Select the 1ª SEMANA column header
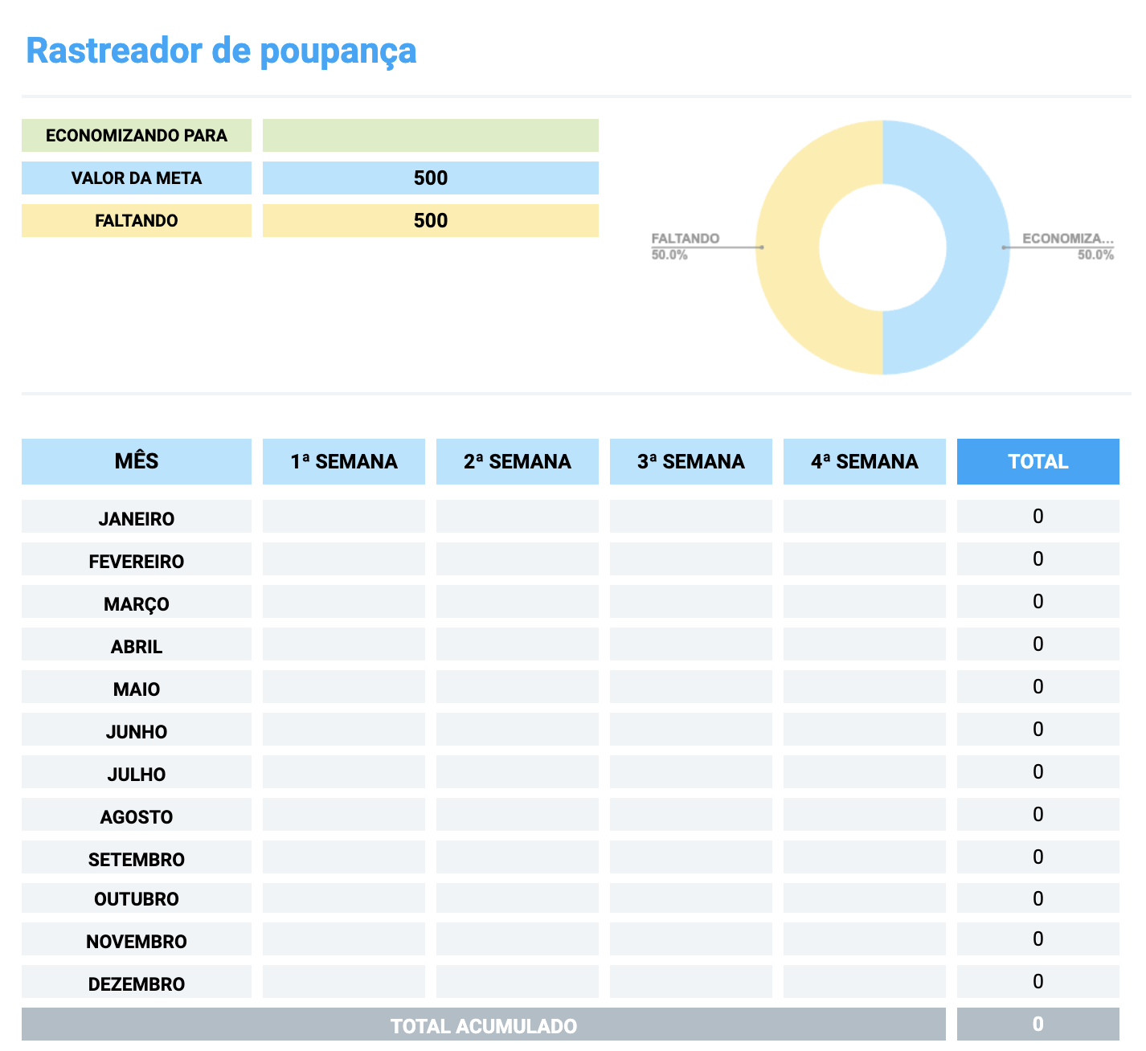 344,461
